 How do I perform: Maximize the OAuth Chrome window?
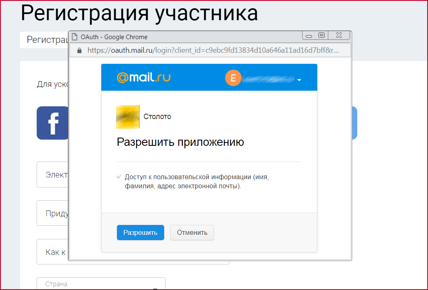(321, 35)
